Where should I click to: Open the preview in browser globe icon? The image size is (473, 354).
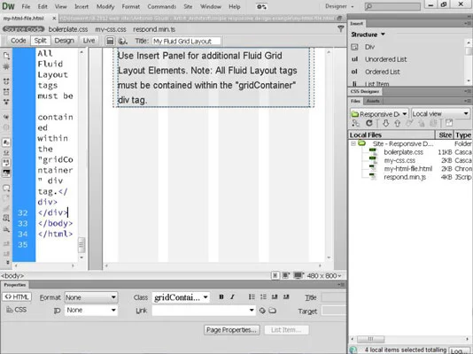(x=122, y=41)
